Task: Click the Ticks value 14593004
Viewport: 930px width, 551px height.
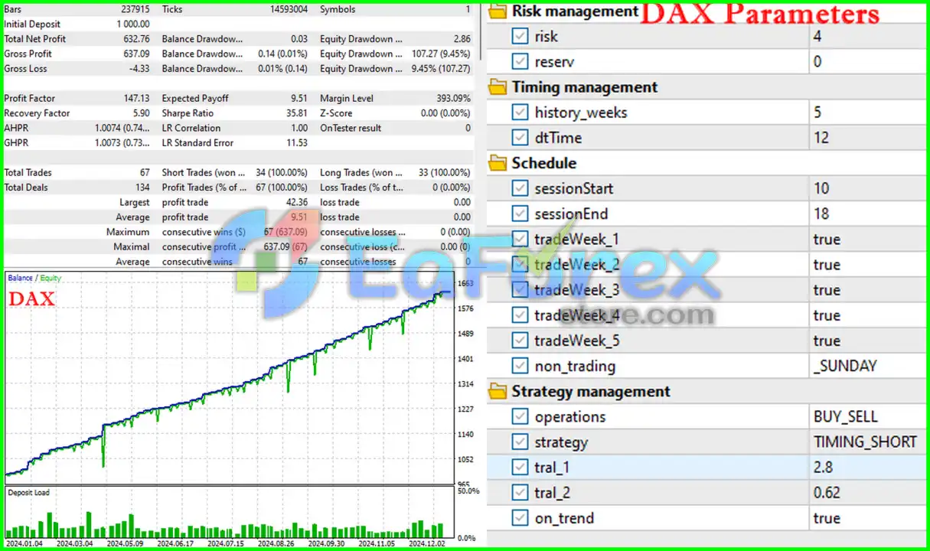Action: tap(289, 9)
